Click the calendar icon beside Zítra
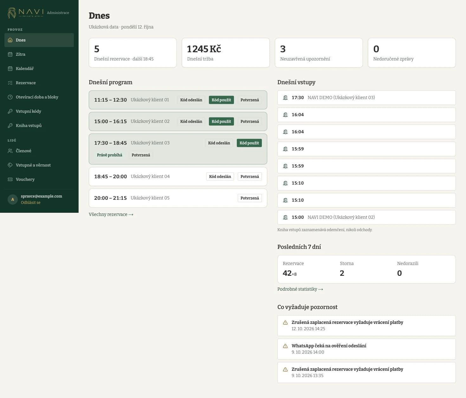This screenshot has width=466, height=398. coord(10,54)
